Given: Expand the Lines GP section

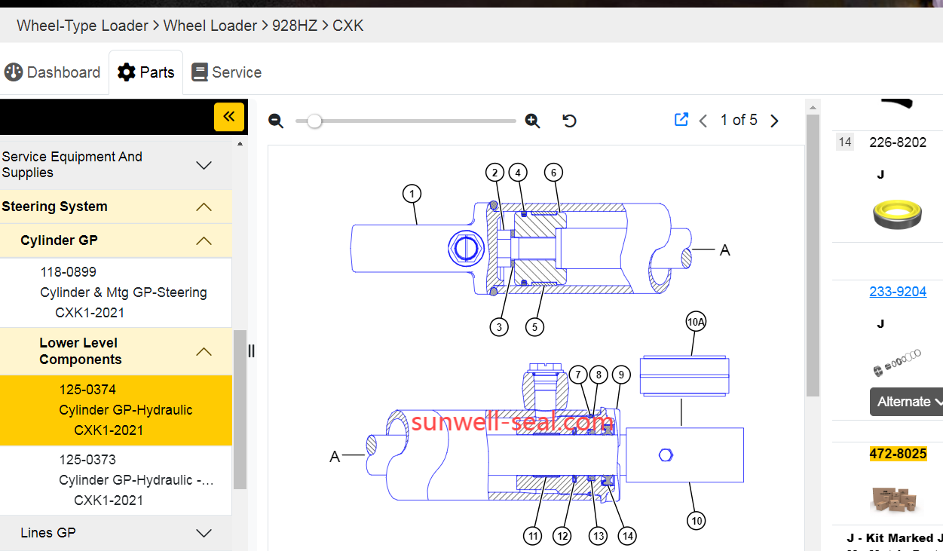Looking at the screenshot, I should [204, 533].
